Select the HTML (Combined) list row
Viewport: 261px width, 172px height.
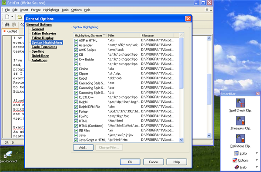point(126,126)
